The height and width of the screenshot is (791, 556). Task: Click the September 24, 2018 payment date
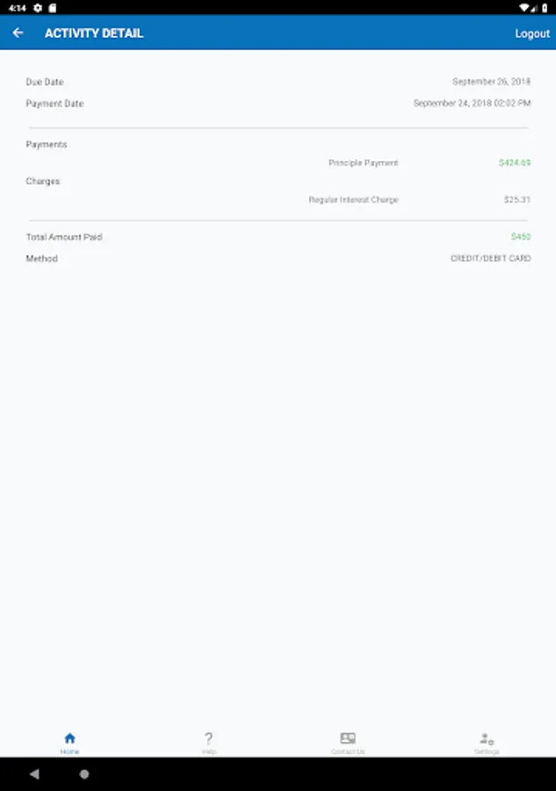[x=472, y=104]
